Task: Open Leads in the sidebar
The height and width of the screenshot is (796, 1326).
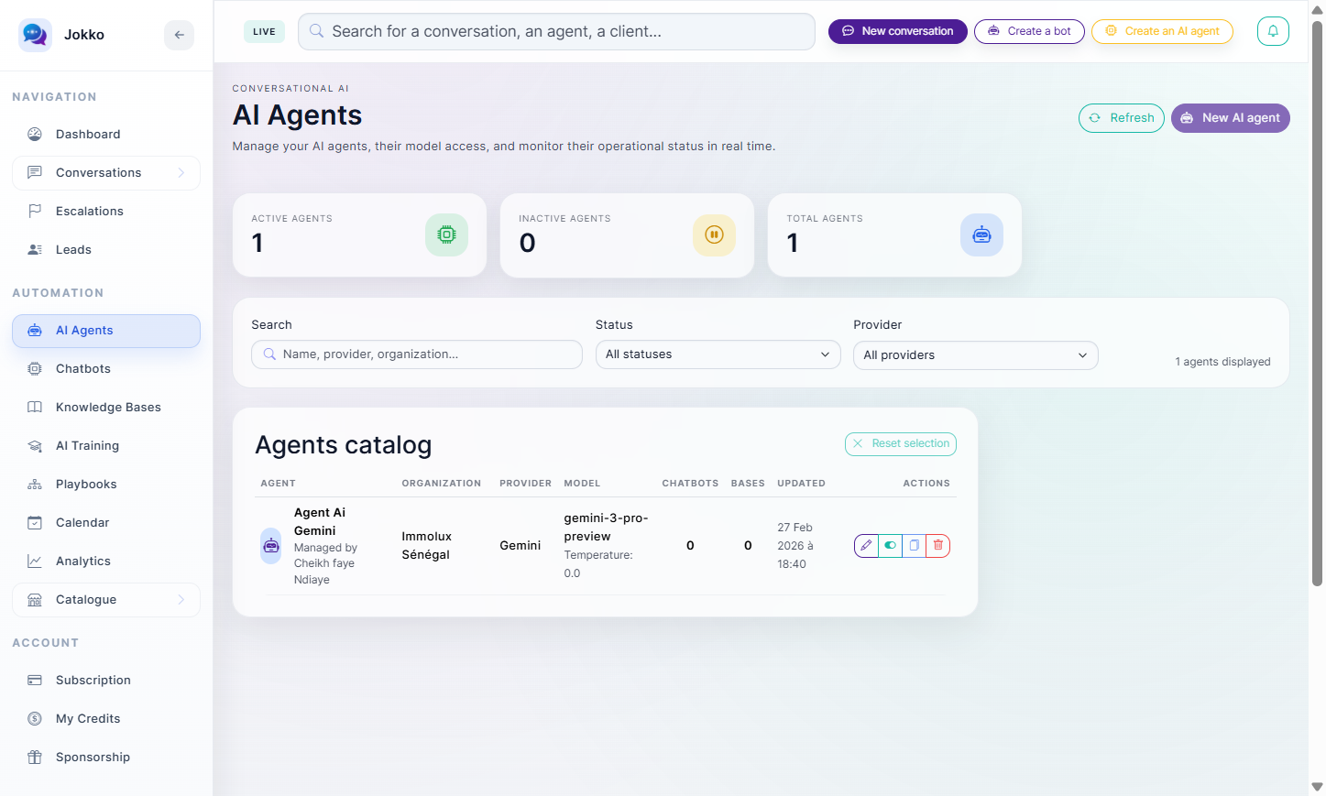Action: 106,250
